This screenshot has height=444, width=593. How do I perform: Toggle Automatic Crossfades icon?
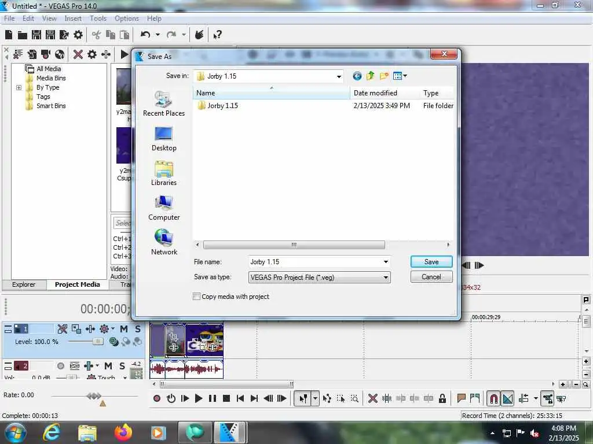[508, 398]
